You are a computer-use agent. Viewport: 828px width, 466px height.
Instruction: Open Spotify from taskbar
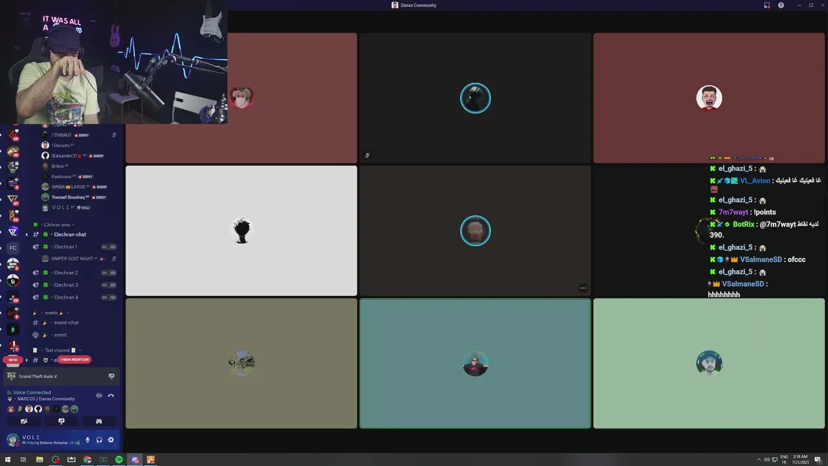point(119,460)
